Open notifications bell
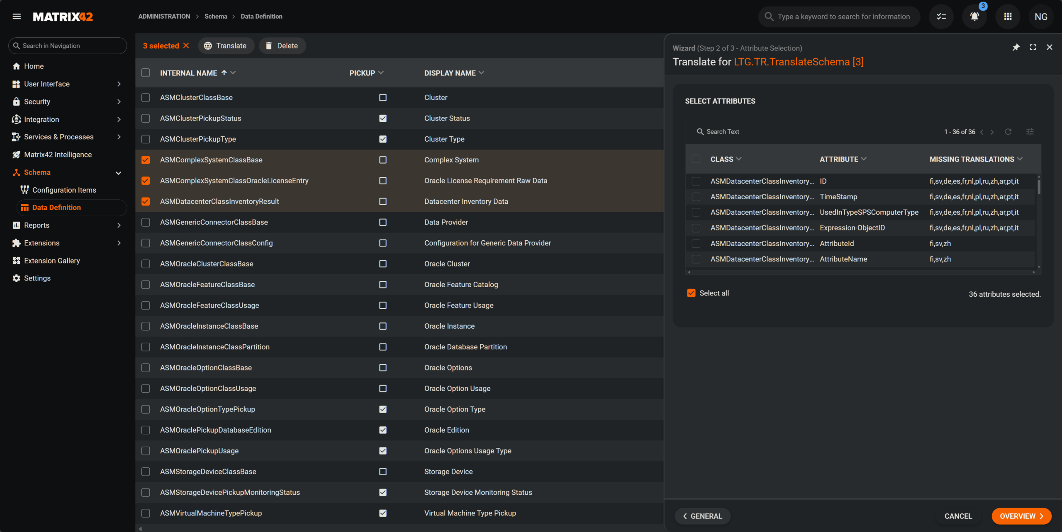Image resolution: width=1062 pixels, height=532 pixels. point(974,17)
